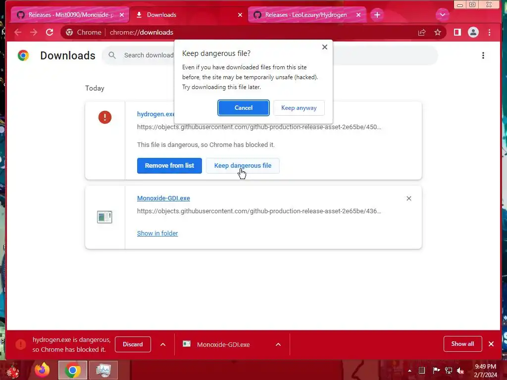This screenshot has height=380, width=507.
Task: Expand Monoxide-GDI.exe options chevron in shelf
Action: 278,344
